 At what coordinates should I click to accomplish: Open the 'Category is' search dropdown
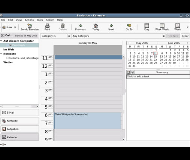point(55,36)
